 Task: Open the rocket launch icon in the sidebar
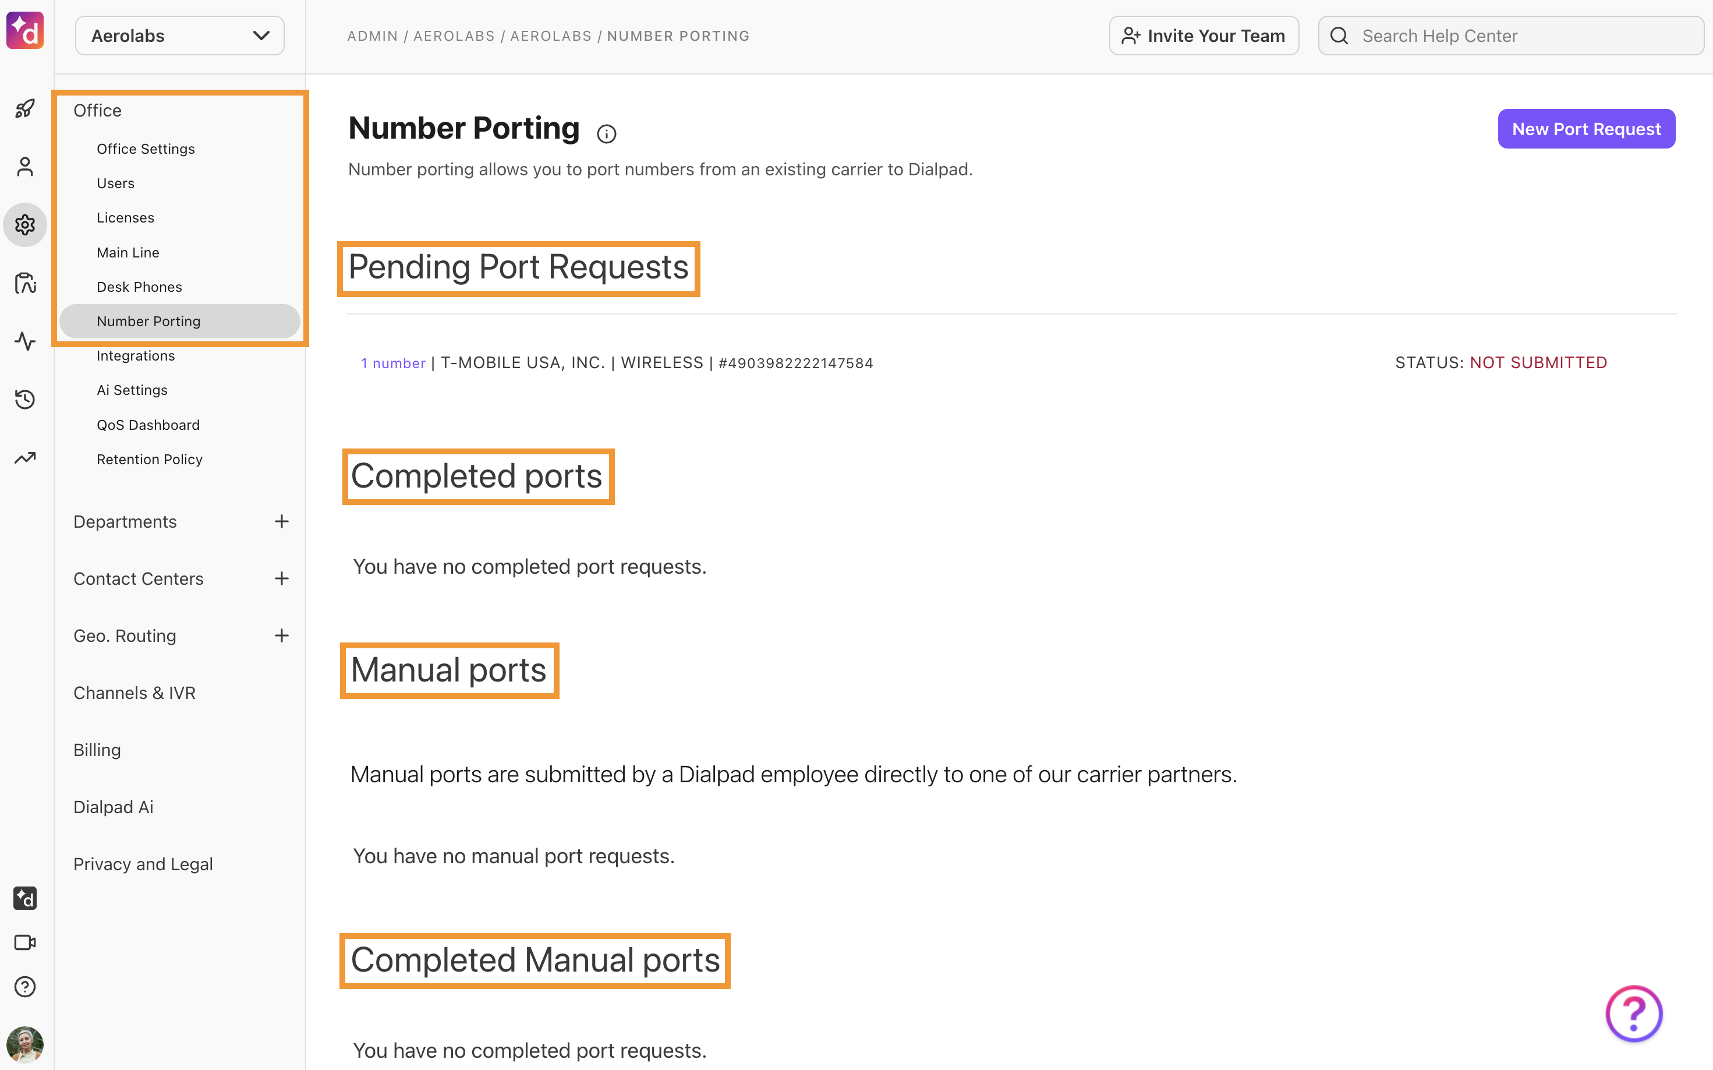coord(25,108)
